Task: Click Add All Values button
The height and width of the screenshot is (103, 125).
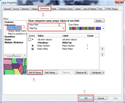Action: tap(35, 73)
